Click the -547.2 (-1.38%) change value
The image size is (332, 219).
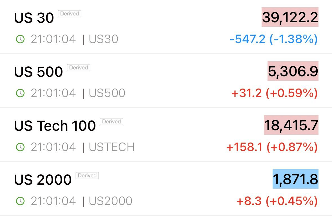(x=273, y=39)
